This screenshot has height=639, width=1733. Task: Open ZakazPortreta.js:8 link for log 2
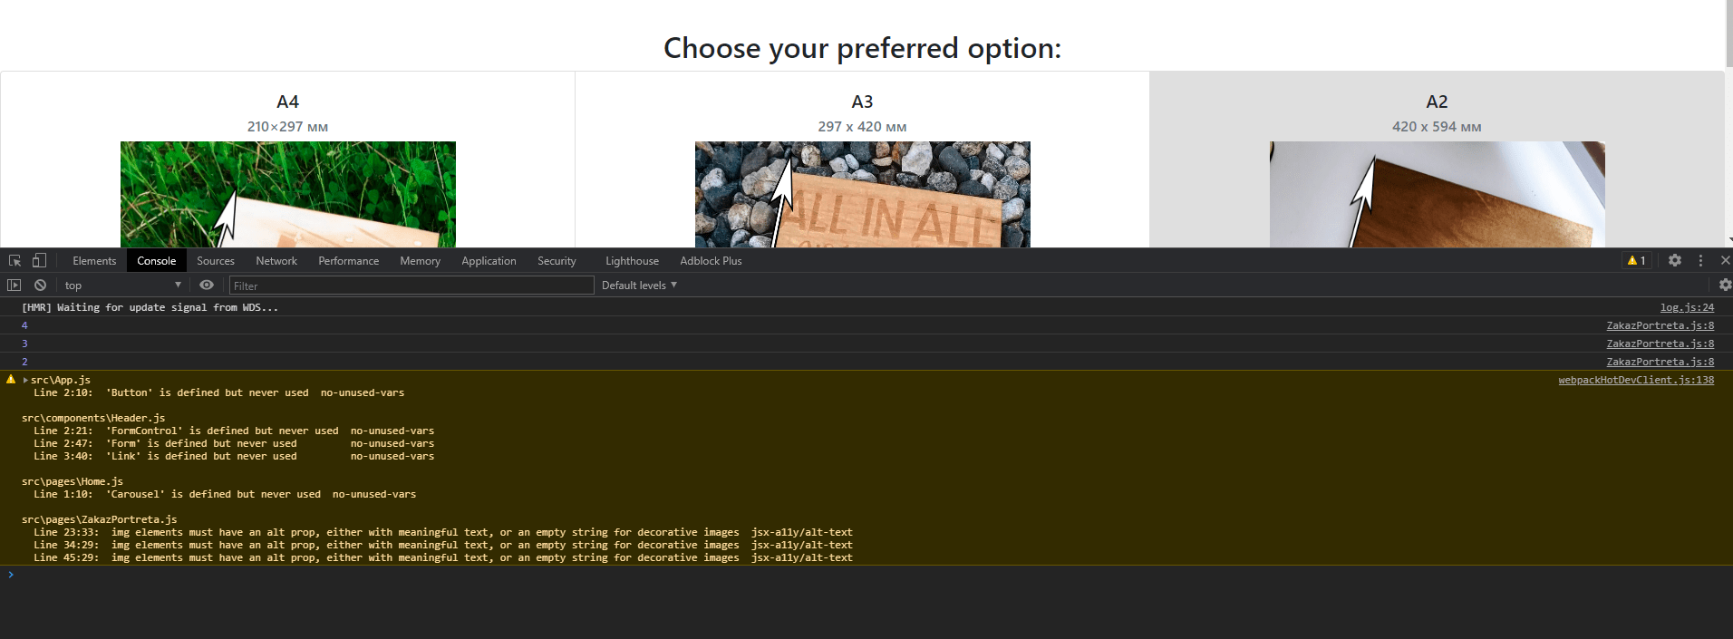coord(1660,362)
